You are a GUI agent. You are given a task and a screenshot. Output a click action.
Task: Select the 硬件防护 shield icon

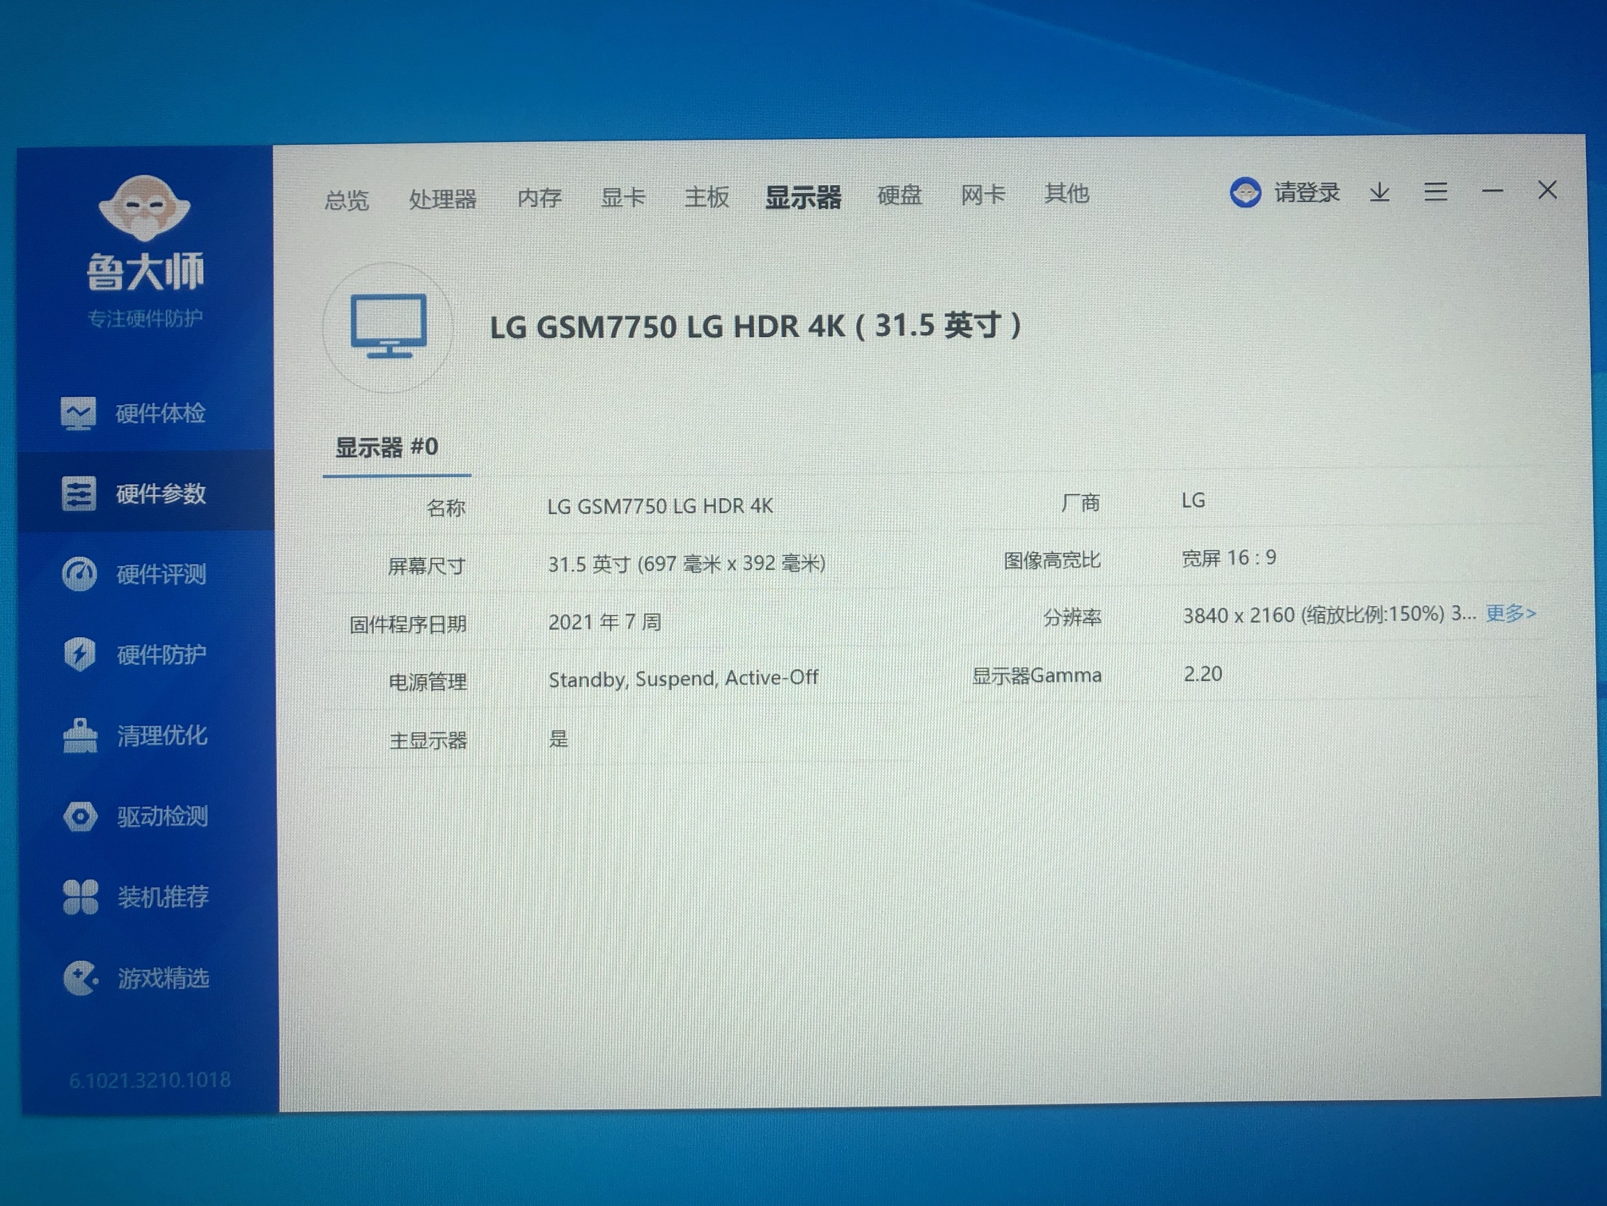point(79,654)
